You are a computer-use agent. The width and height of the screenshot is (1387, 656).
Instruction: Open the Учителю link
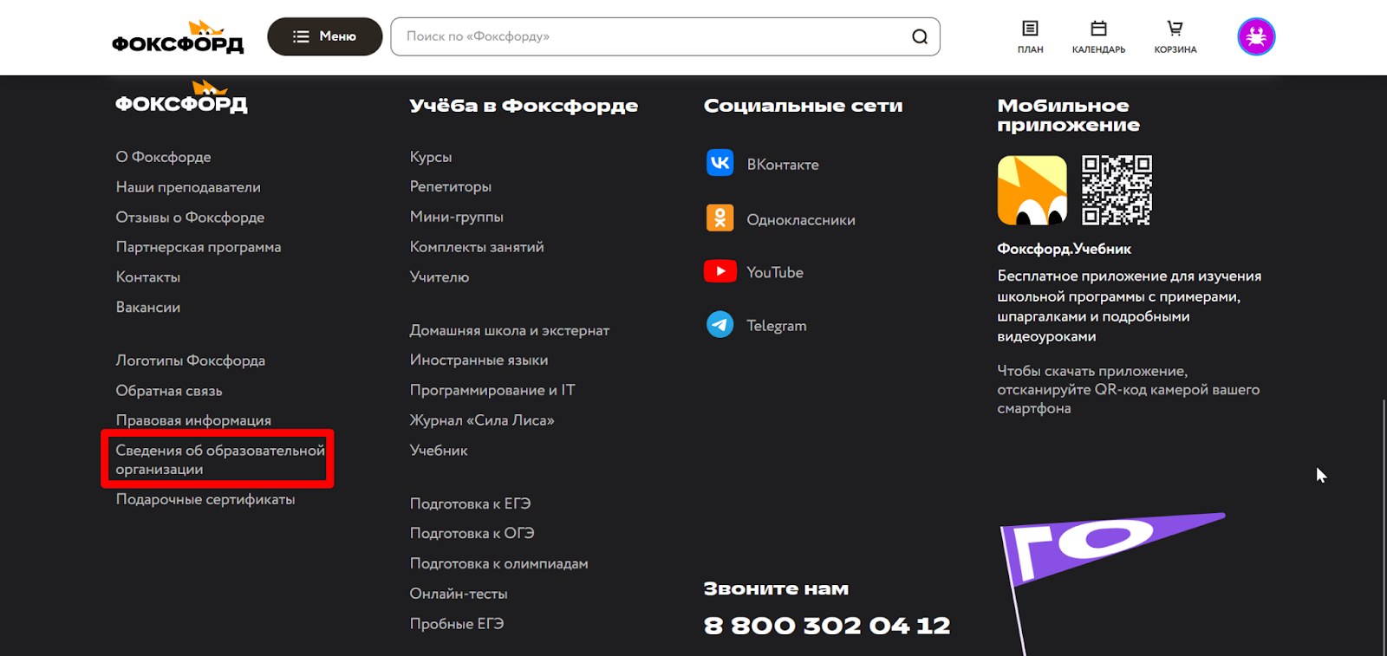point(440,277)
